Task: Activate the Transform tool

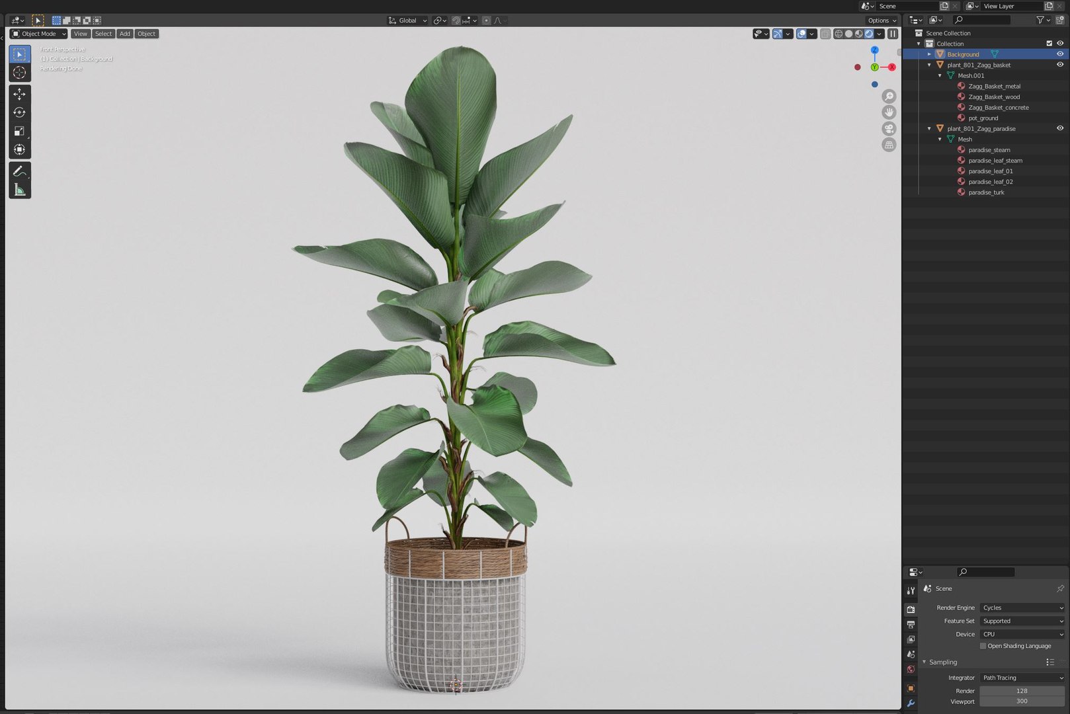Action: point(20,149)
